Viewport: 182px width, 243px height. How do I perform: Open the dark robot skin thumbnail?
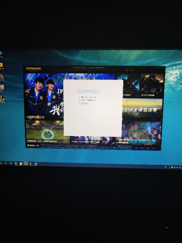tap(129, 85)
